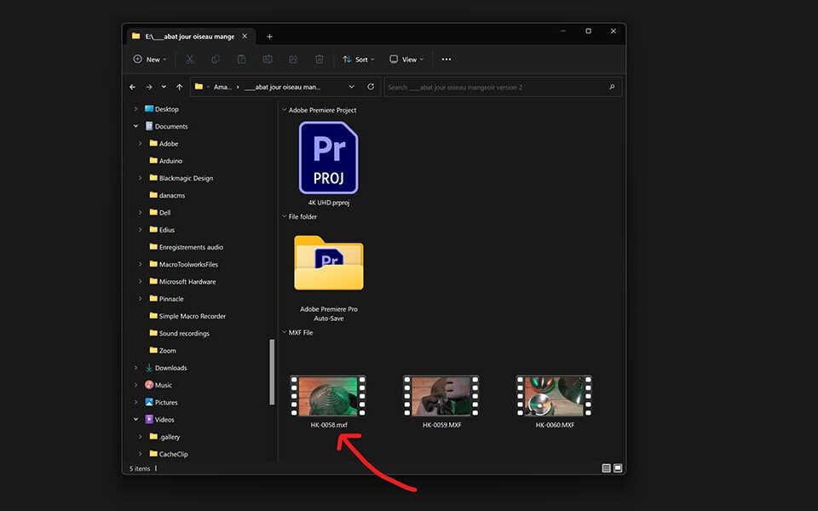Screen dimensions: 818x511
Task: Click the Cut scissors icon in toolbar
Action: [190, 60]
